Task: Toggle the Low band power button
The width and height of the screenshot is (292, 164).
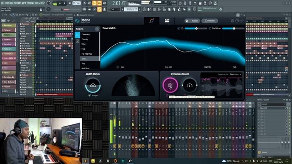Action: pyautogui.click(x=118, y=67)
